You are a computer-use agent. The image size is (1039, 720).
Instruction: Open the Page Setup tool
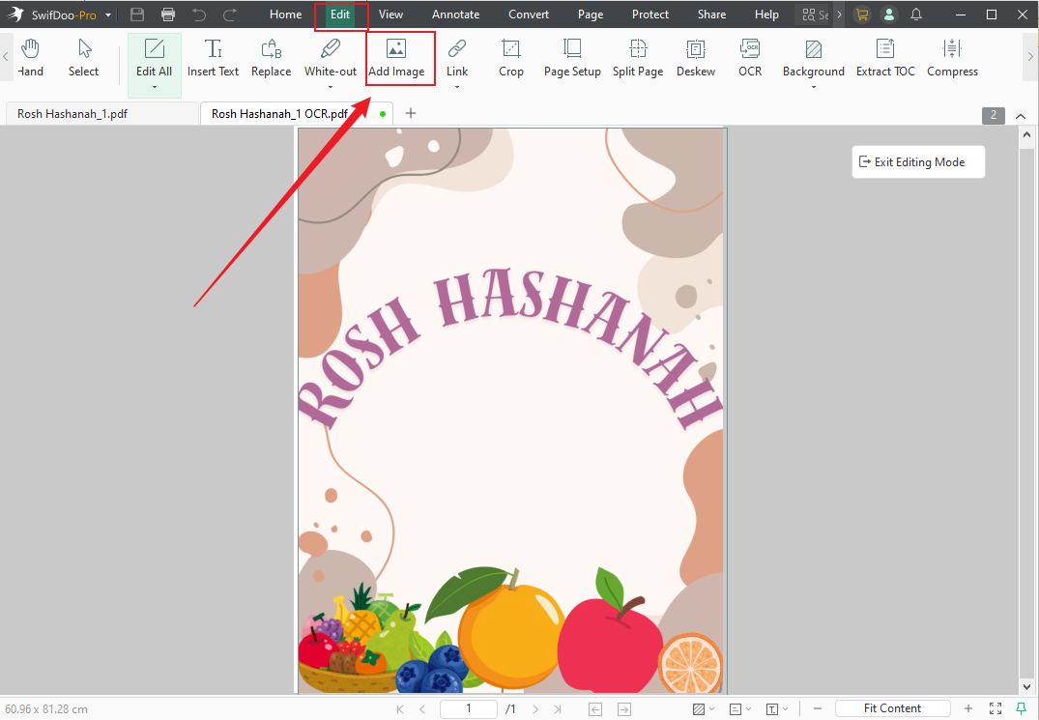(x=572, y=58)
